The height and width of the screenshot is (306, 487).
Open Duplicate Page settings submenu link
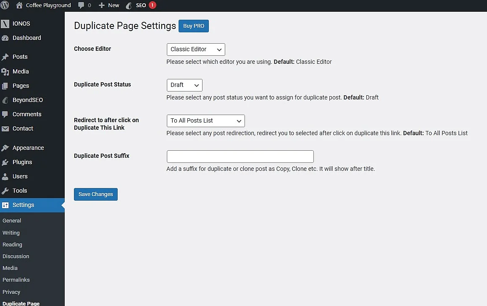click(x=21, y=303)
